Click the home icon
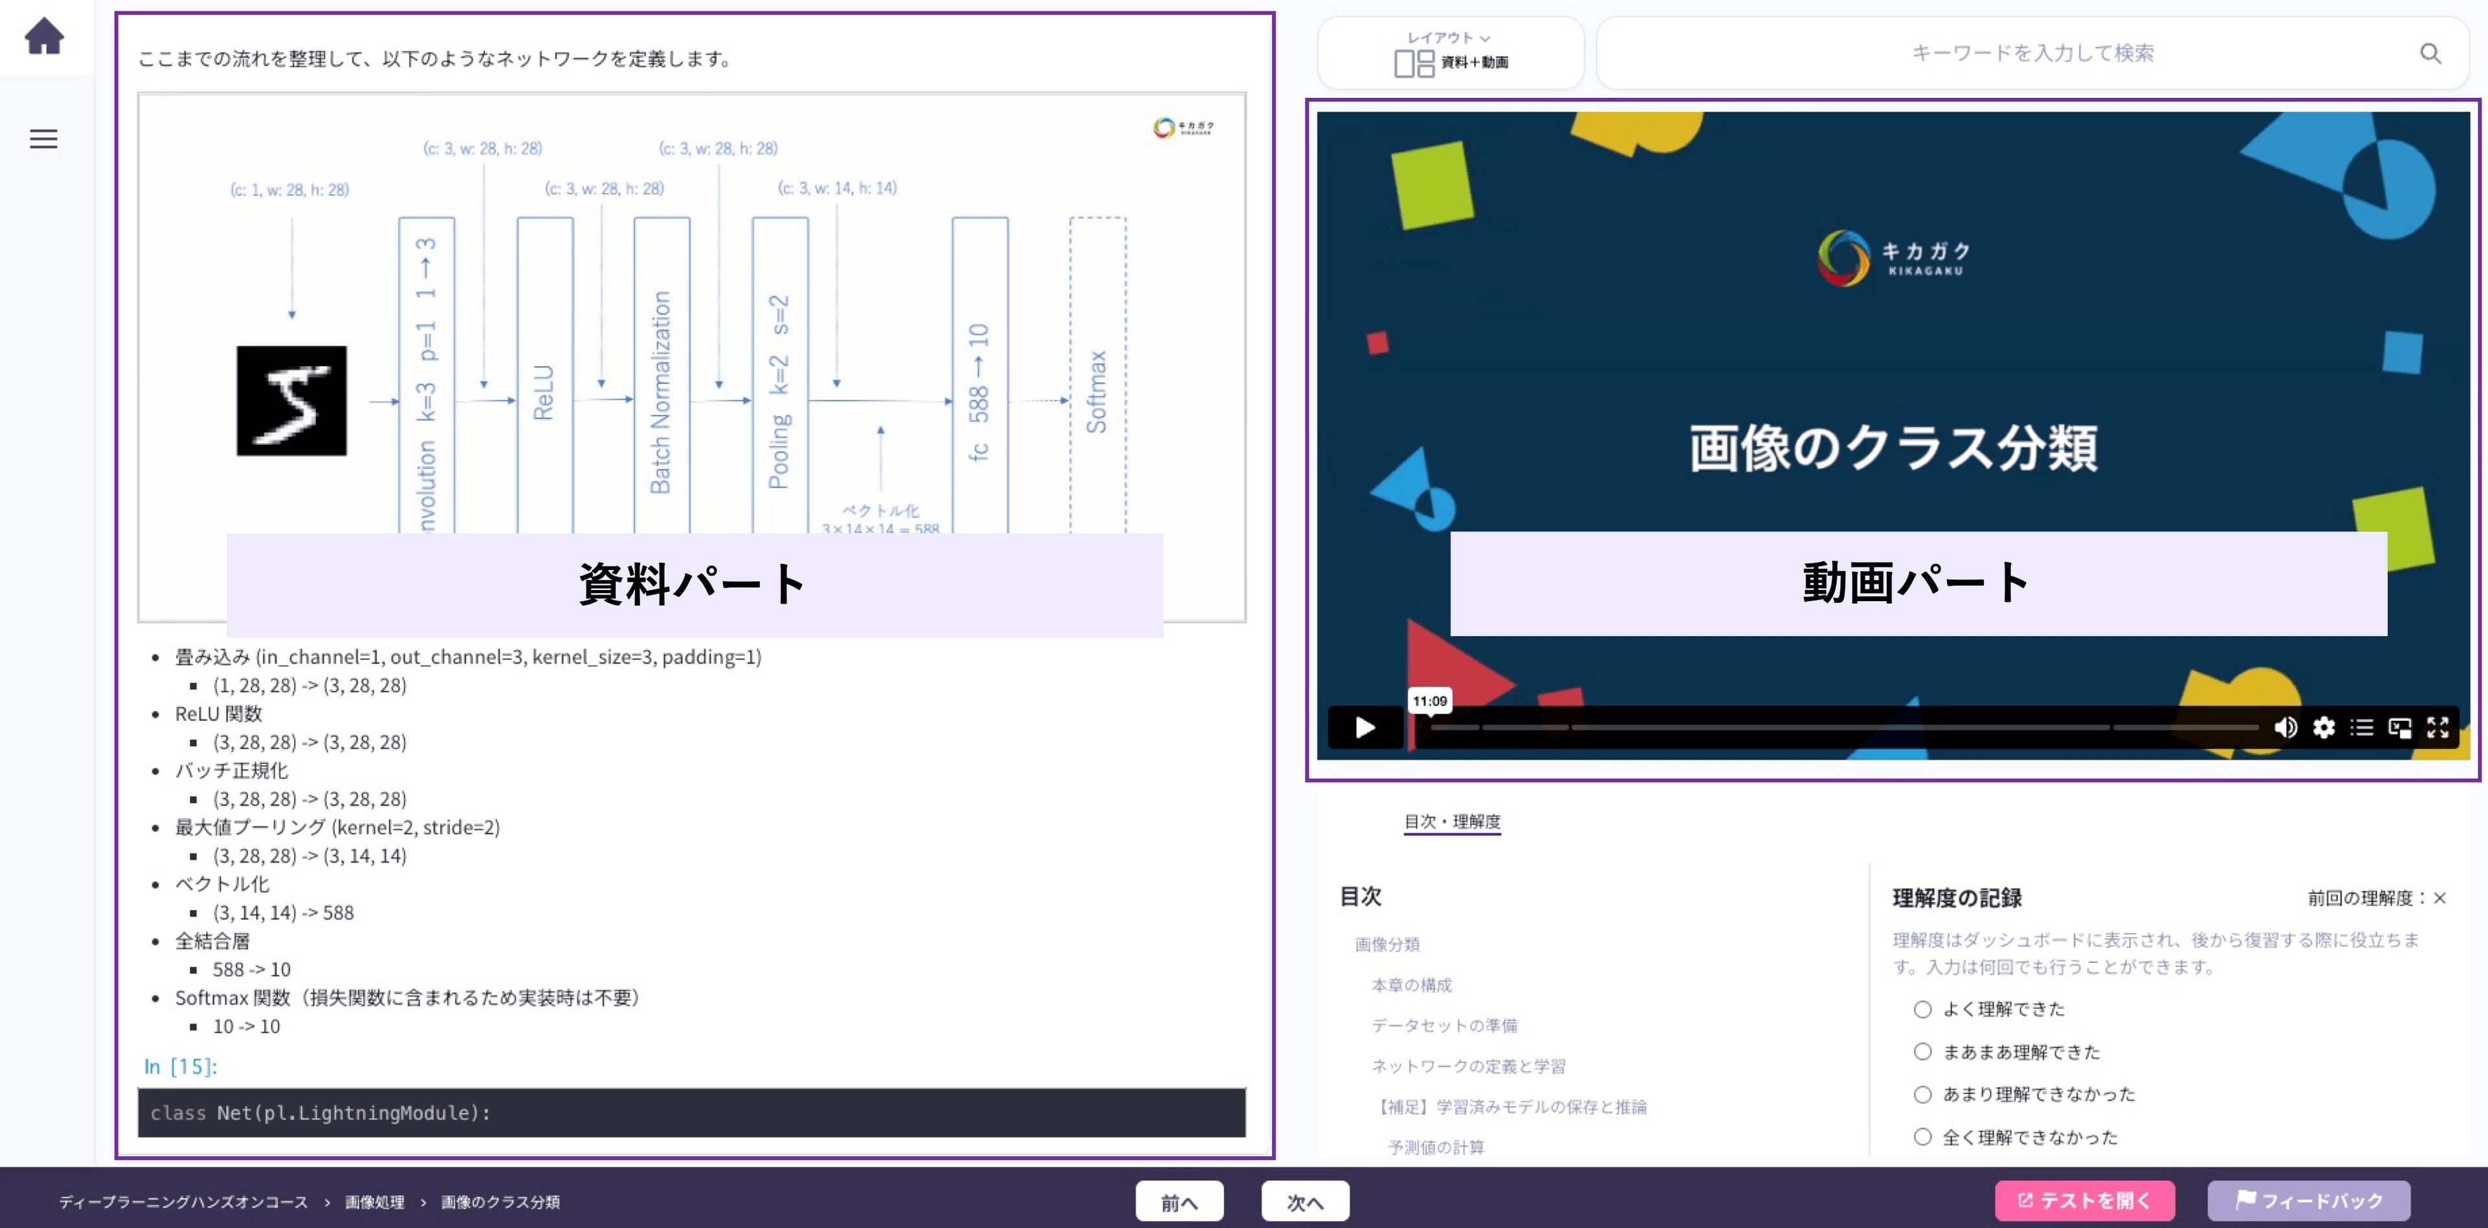This screenshot has height=1228, width=2488. [x=45, y=37]
